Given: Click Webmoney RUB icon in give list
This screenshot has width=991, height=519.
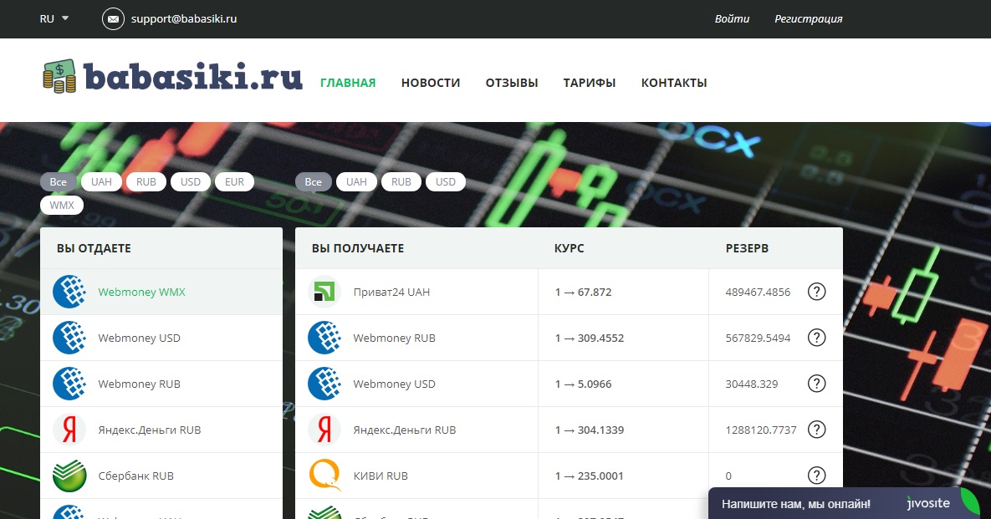Looking at the screenshot, I should click(x=69, y=384).
